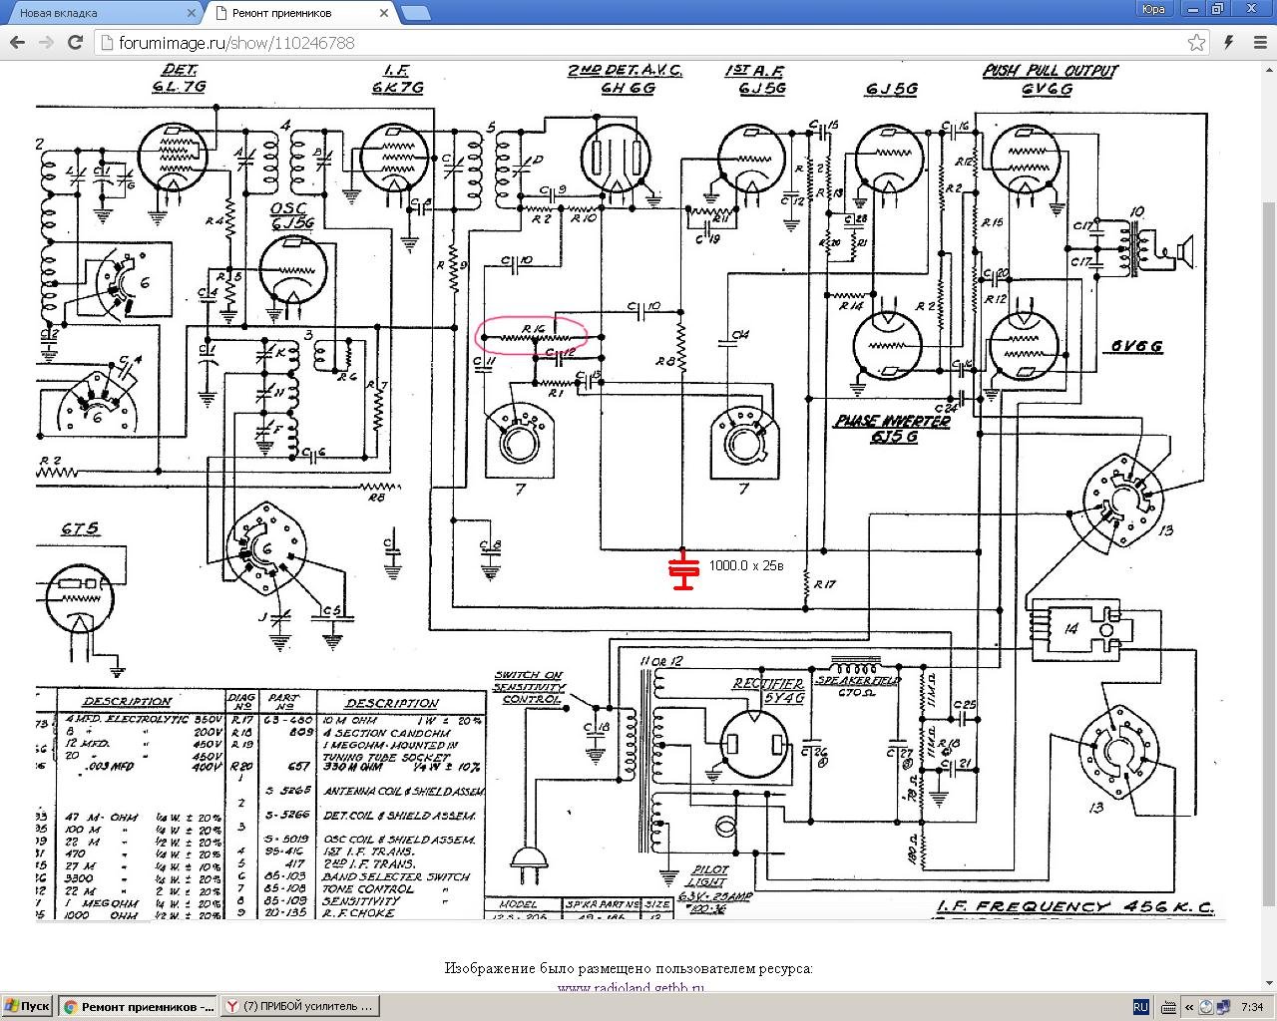1277x1021 pixels.
Task: Expand hidden tray icons with chevron
Action: click(1187, 1007)
